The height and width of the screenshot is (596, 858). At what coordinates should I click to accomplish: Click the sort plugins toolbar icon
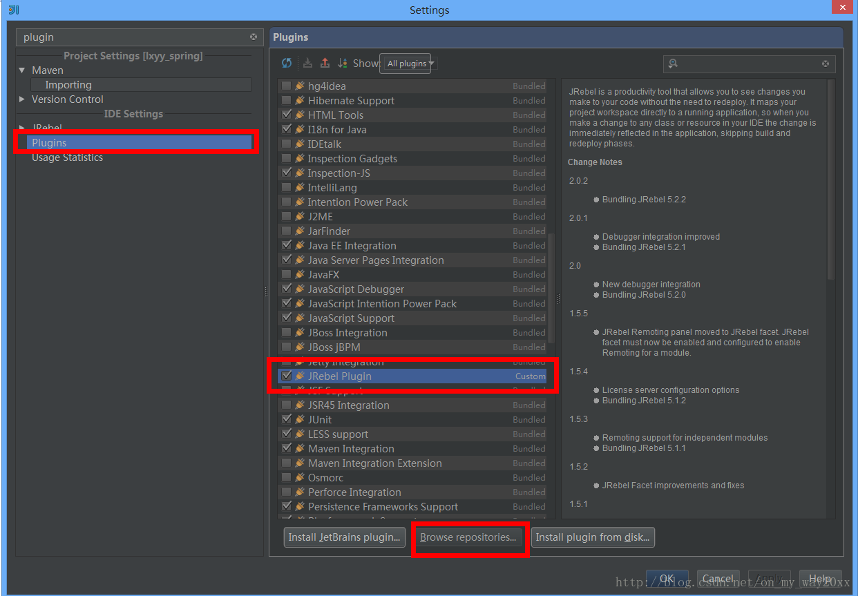tap(342, 63)
